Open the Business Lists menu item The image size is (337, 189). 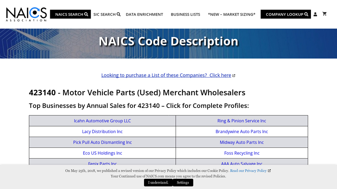click(x=185, y=14)
